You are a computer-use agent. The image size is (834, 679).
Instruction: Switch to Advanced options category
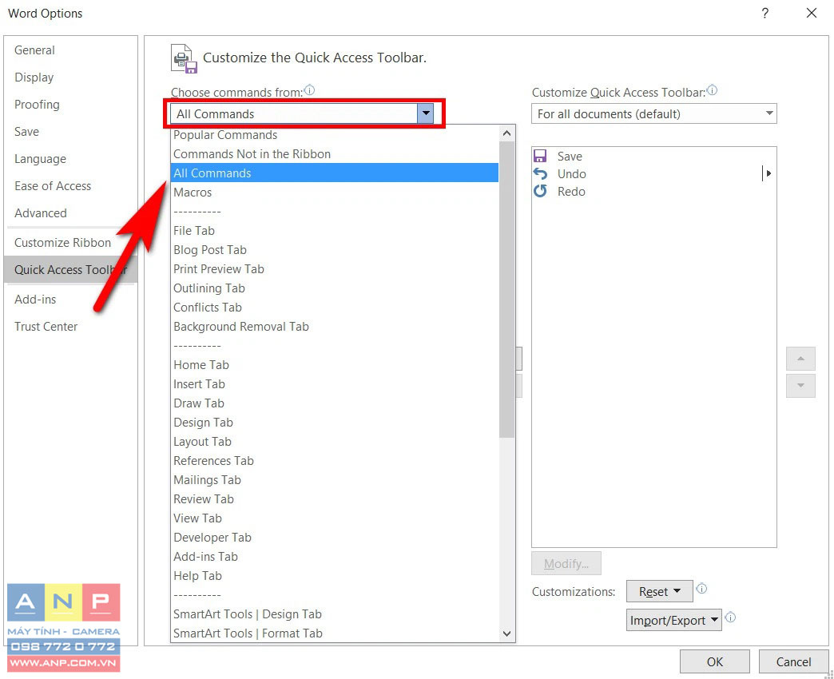coord(70,212)
